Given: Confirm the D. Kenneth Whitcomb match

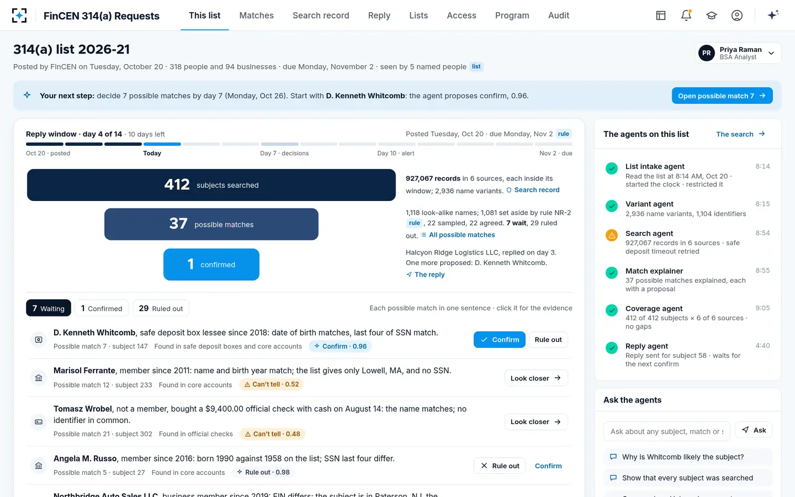Looking at the screenshot, I should 500,340.
